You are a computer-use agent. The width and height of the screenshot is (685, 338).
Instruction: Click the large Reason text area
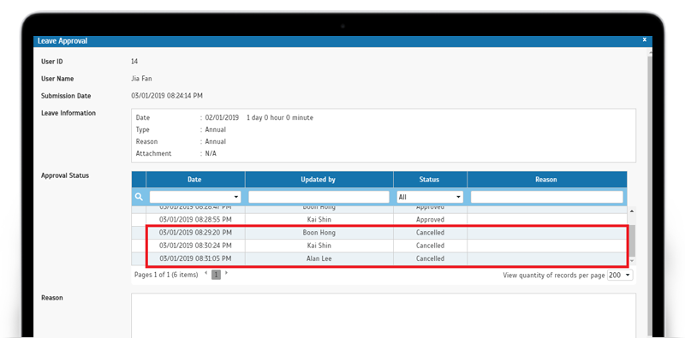point(384,315)
